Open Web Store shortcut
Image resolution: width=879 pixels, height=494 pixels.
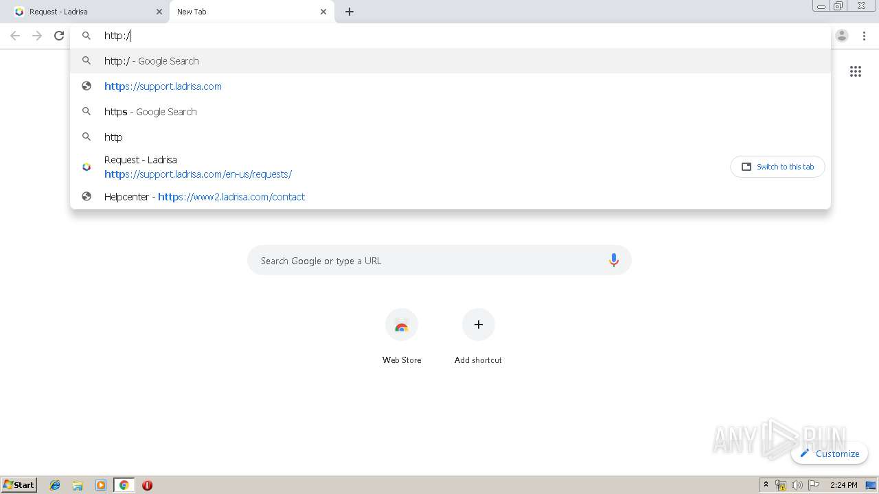402,336
